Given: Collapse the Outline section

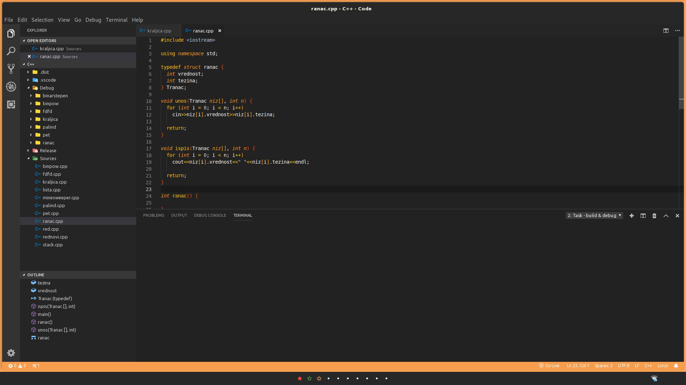Looking at the screenshot, I should pos(78,275).
